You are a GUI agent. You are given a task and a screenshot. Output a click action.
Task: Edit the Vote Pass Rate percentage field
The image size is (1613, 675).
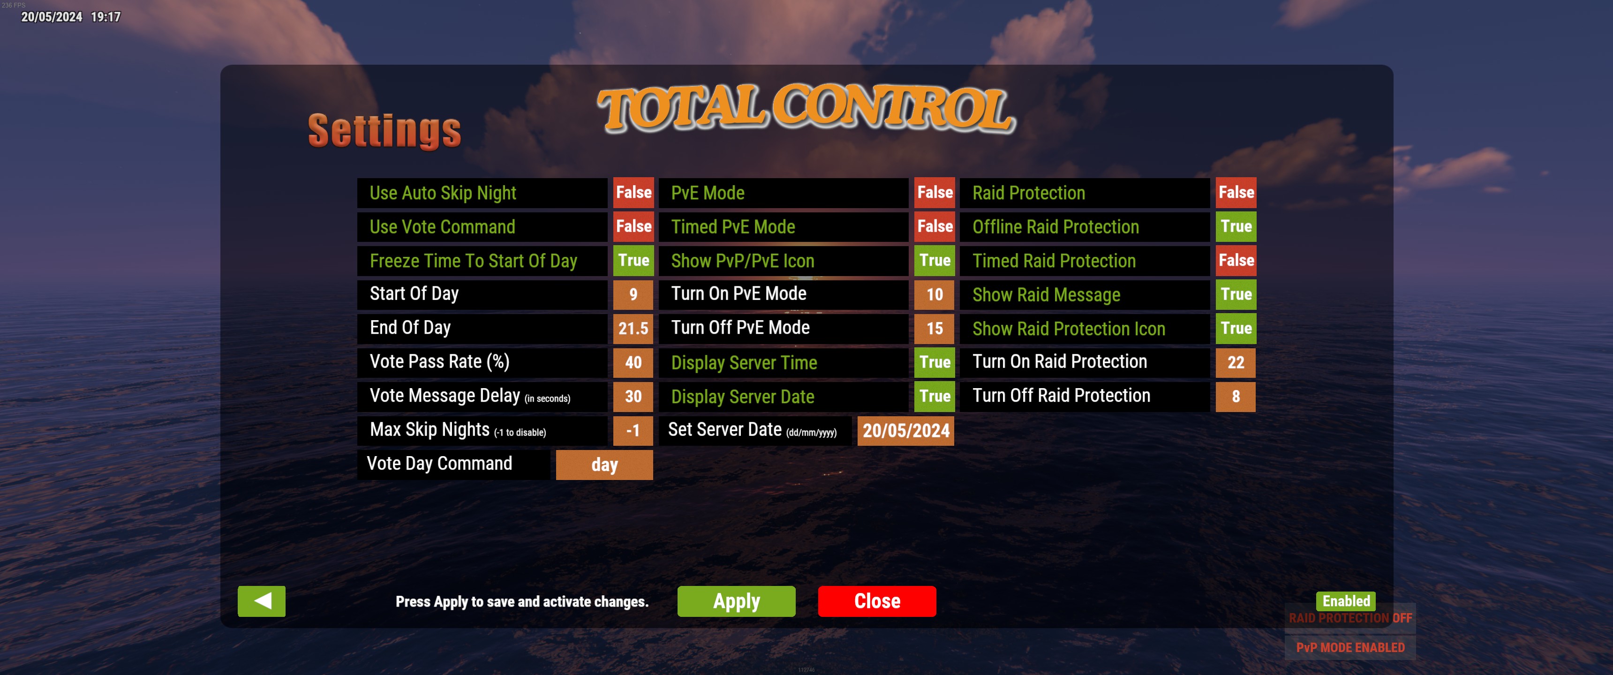point(631,362)
